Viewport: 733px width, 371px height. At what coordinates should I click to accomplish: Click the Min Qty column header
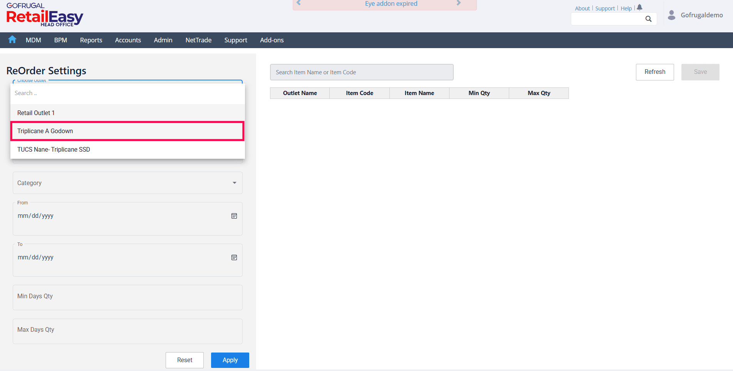pyautogui.click(x=479, y=93)
